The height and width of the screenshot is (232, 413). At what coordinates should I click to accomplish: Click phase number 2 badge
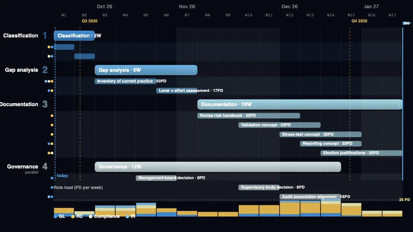coord(45,70)
